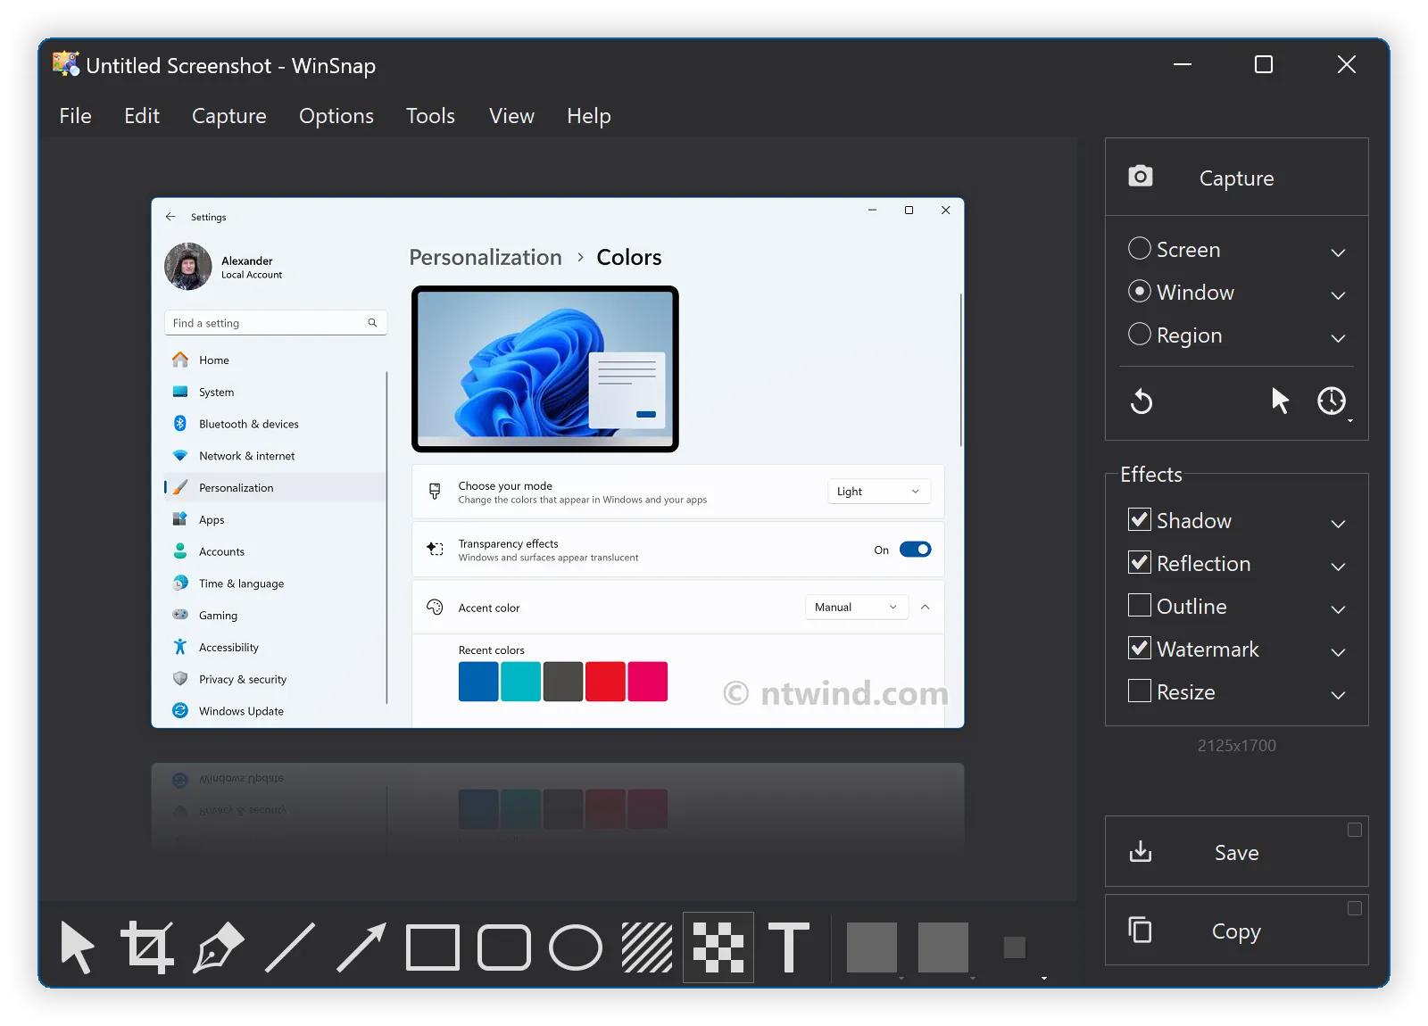
Task: Click the camera Capture icon
Action: tap(1141, 177)
